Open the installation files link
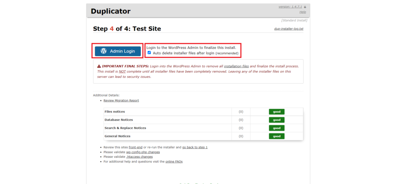Viewport: 396px width, 184px height. tap(236, 66)
